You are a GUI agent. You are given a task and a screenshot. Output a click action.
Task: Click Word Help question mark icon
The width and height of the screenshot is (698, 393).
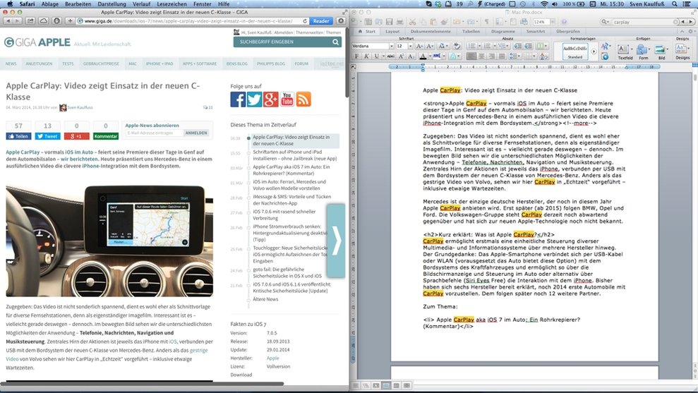pos(564,21)
